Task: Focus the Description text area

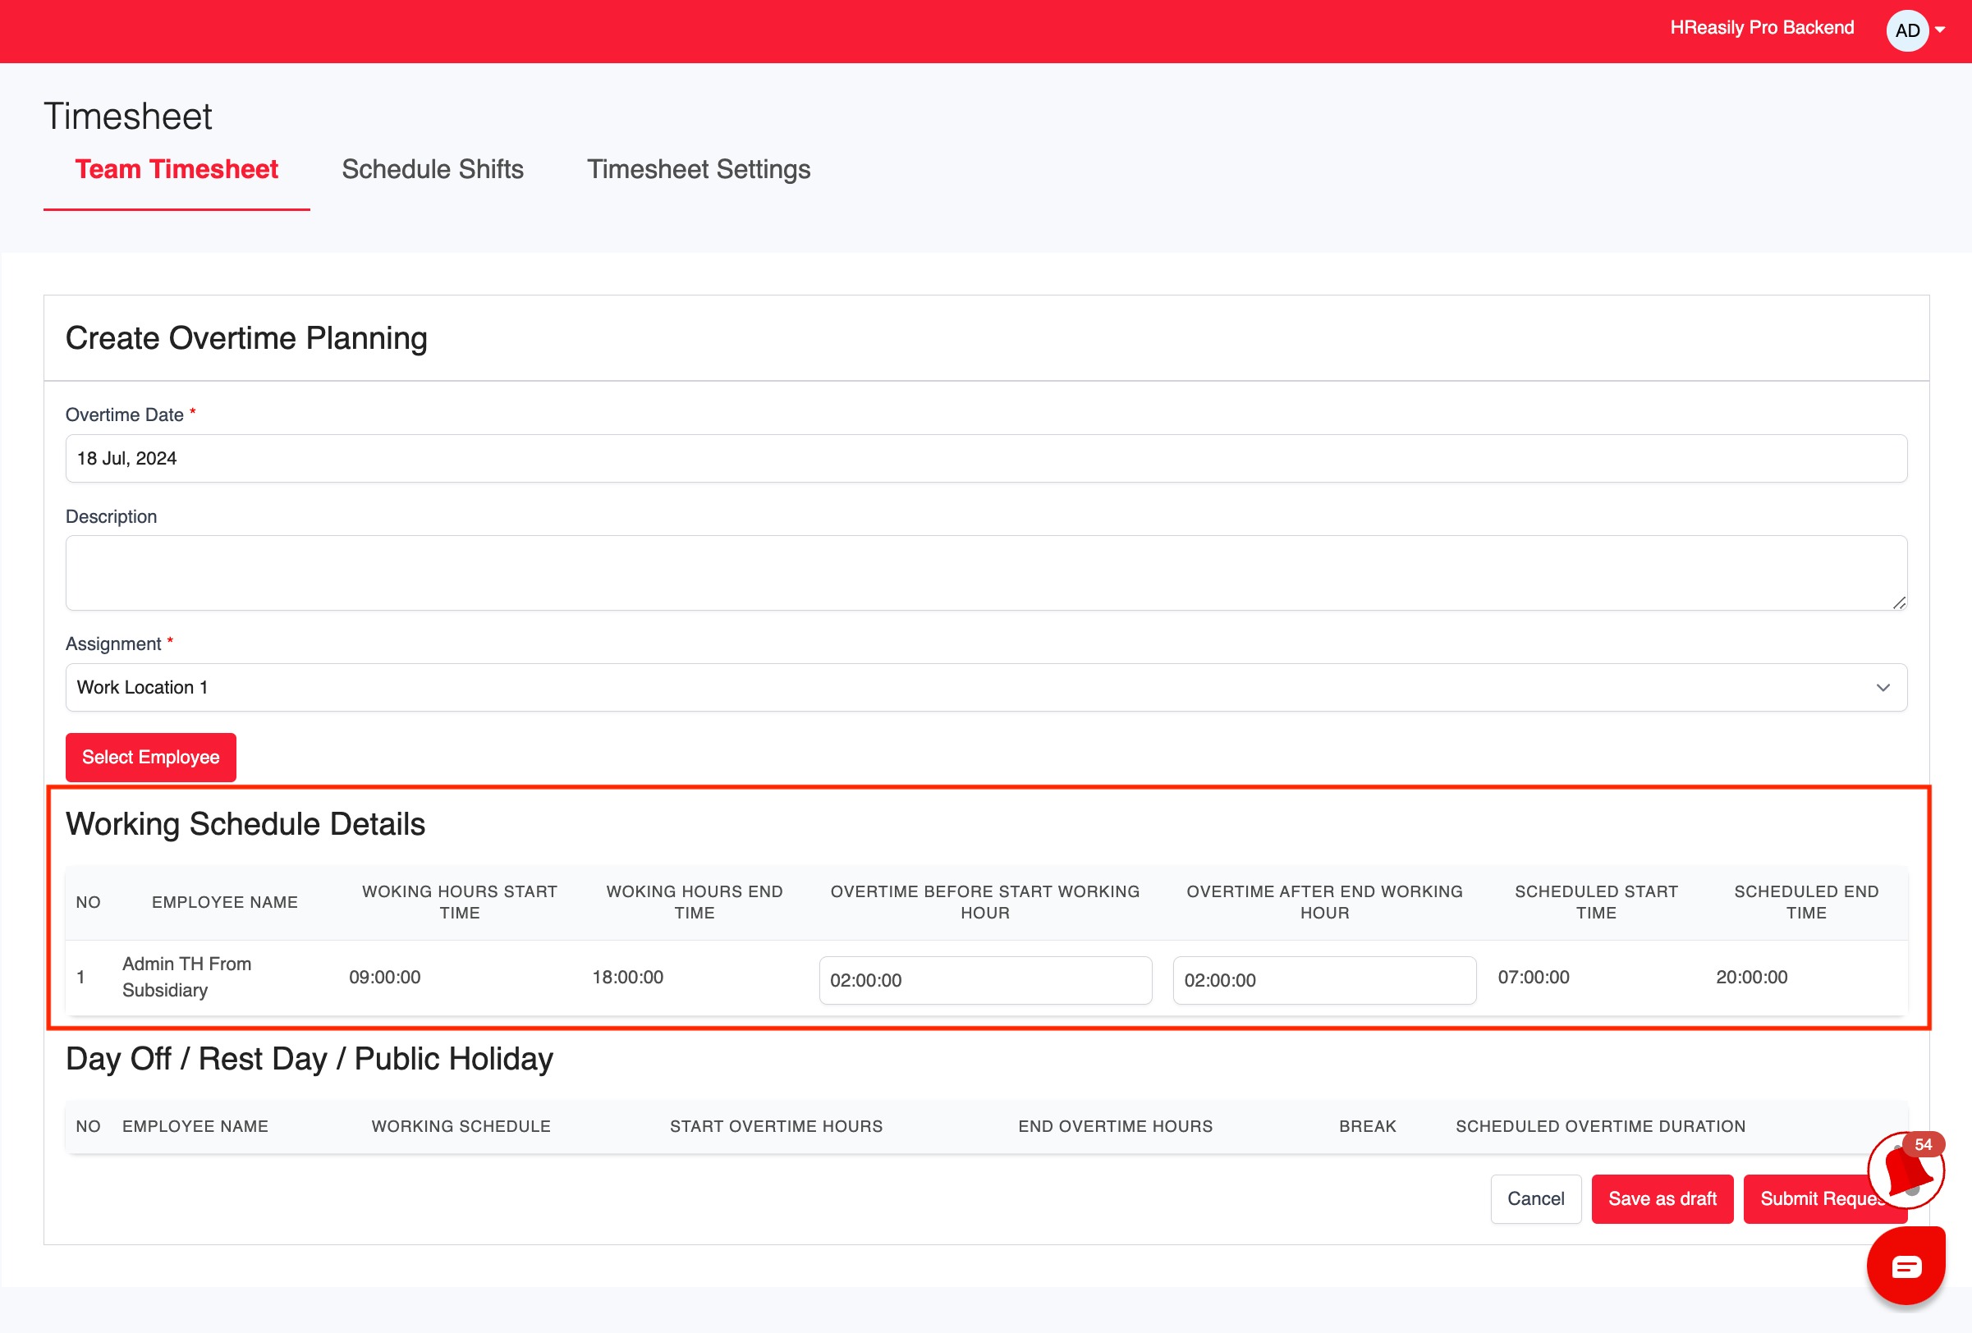Action: (x=985, y=572)
